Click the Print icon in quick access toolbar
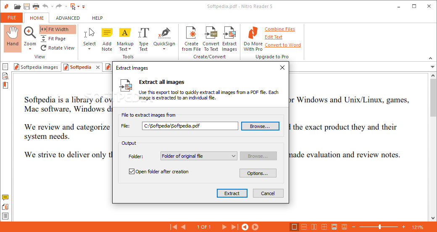The image size is (437, 232). coord(36,6)
